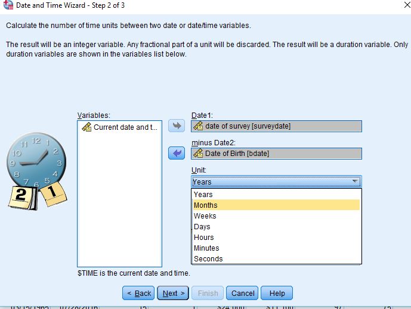This screenshot has width=411, height=309.
Task: Choose Months in the Unit dropdown
Action: tap(276, 205)
